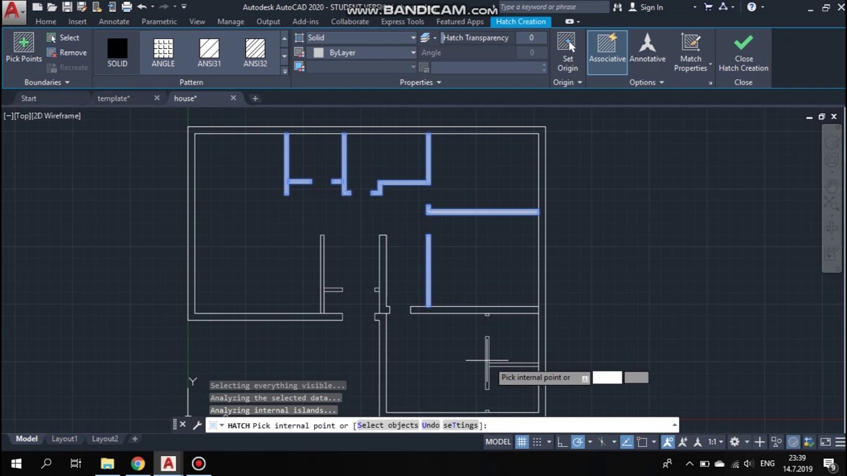The height and width of the screenshot is (476, 847).
Task: Expand the Origin panel
Action: tap(567, 83)
